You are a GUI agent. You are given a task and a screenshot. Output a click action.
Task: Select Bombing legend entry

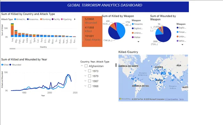point(45,19)
